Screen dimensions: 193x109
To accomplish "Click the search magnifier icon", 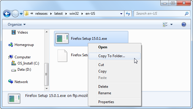I will point(186,14).
